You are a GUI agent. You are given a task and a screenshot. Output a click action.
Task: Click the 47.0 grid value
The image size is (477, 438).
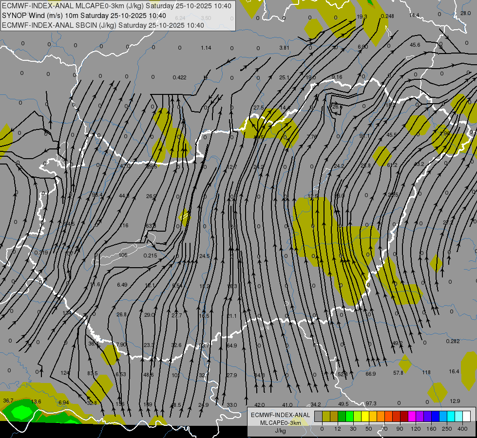pos(125,166)
